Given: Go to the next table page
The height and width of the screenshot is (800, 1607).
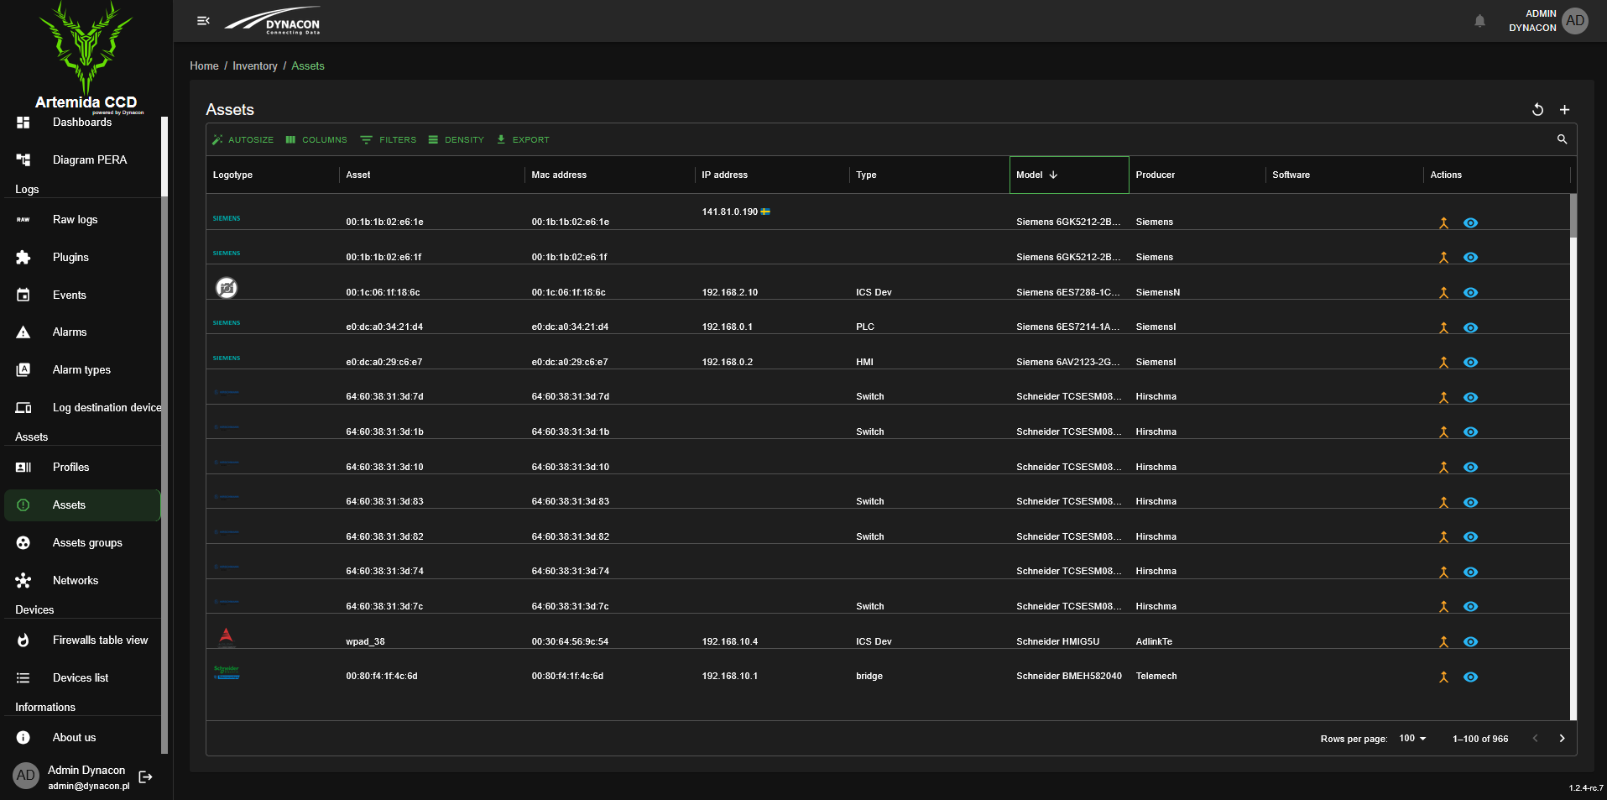Looking at the screenshot, I should pos(1562,738).
